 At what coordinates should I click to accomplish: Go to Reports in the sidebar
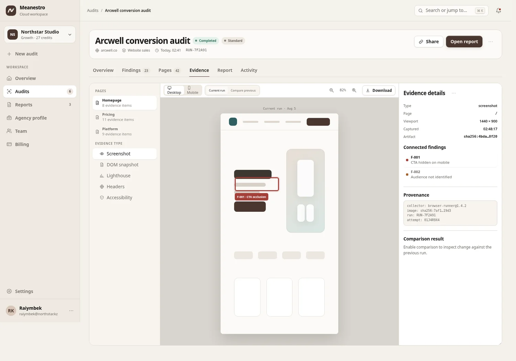click(x=40, y=105)
